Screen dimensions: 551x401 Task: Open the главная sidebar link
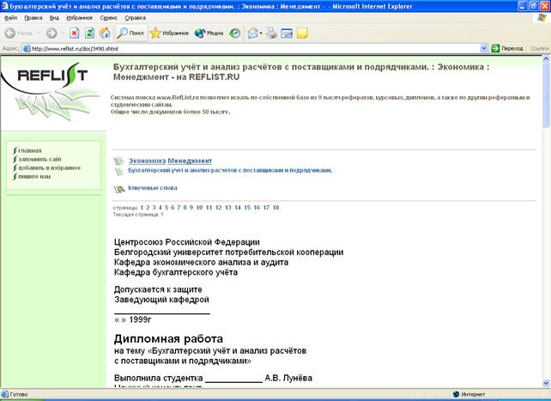tap(29, 150)
